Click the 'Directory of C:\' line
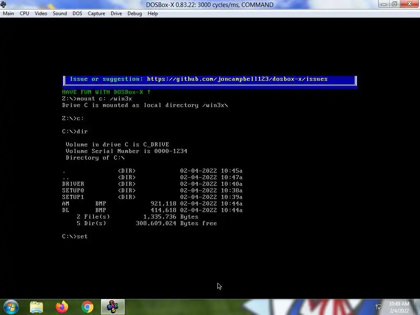 pos(95,158)
